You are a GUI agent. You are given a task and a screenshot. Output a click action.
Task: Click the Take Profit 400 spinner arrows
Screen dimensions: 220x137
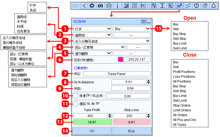coord(110,116)
